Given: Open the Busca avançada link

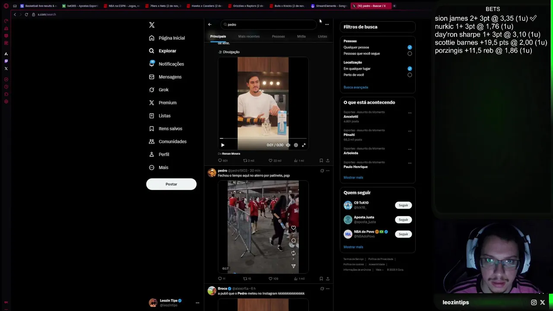Looking at the screenshot, I should (x=356, y=87).
